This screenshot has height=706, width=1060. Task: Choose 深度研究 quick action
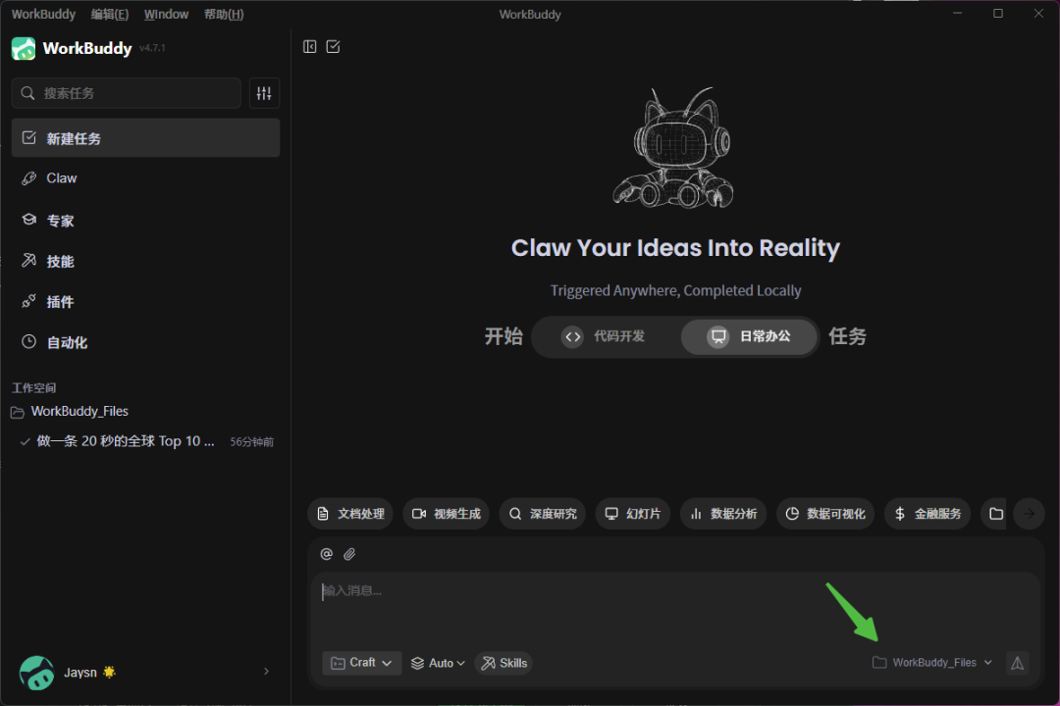[x=542, y=514]
